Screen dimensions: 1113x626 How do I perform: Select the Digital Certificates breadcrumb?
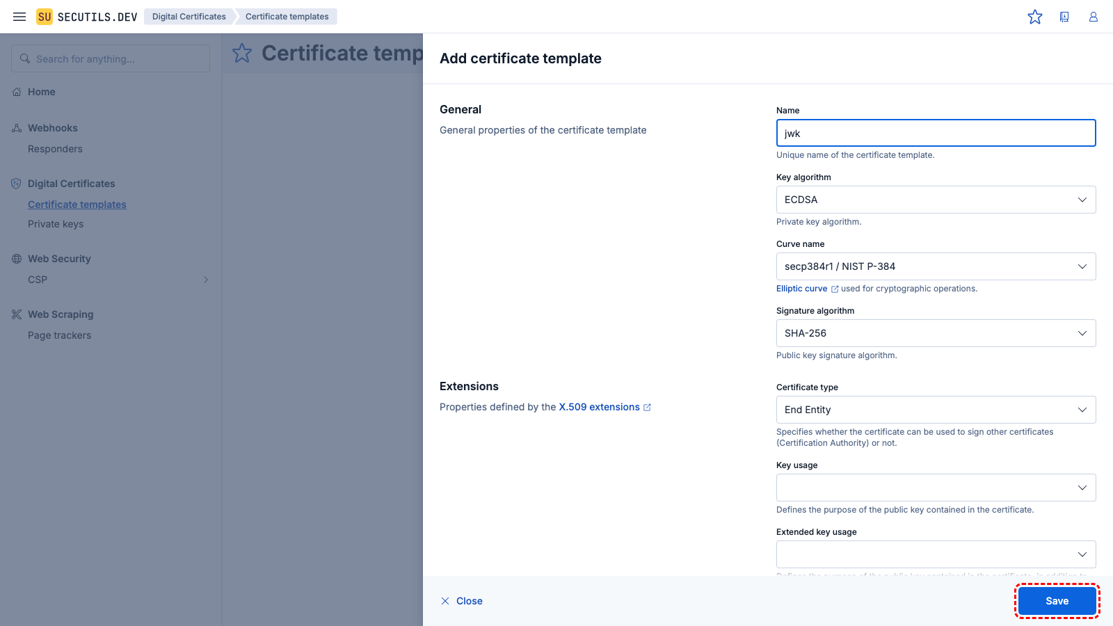189,17
